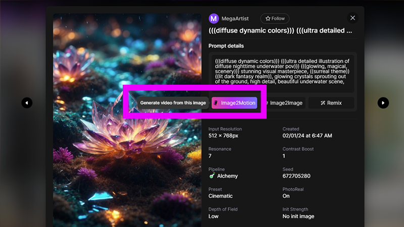This screenshot has width=404, height=227.
Task: Select the No init image value
Action: [x=298, y=216]
